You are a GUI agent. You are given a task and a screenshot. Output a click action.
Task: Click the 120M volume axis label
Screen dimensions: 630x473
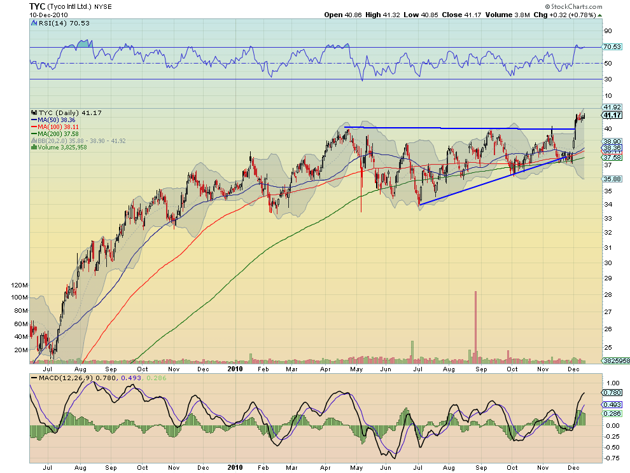20,285
